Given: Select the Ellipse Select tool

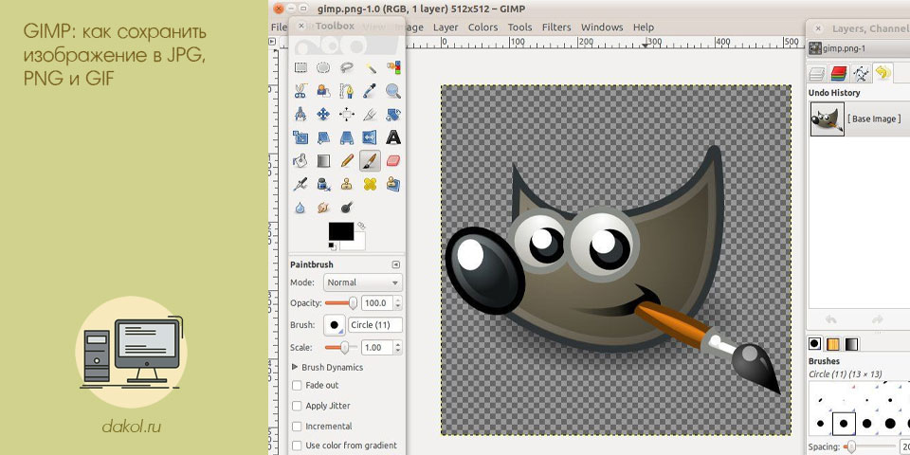Looking at the screenshot, I should point(323,68).
